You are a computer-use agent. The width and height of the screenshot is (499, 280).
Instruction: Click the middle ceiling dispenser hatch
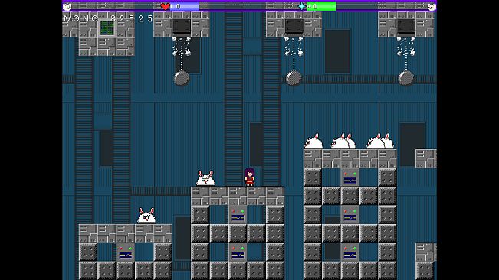point(294,27)
